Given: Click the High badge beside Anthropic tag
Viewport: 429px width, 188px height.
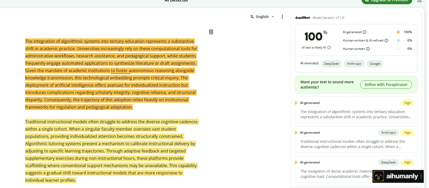Looking at the screenshot, I should (408, 133).
